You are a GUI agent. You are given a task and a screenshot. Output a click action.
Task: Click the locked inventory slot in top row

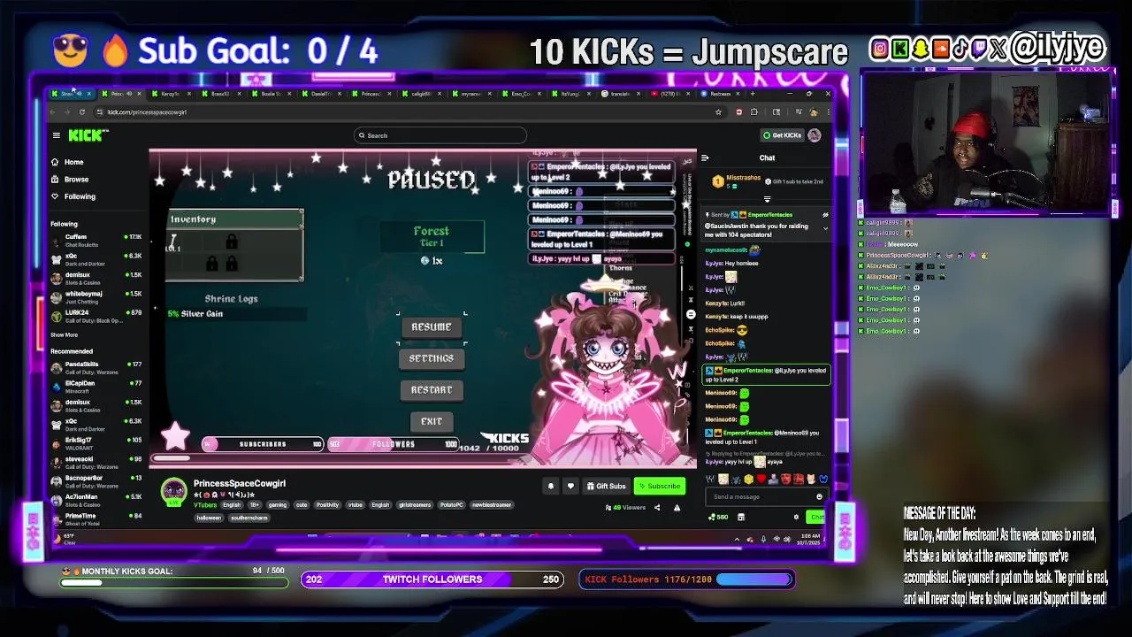tap(231, 242)
